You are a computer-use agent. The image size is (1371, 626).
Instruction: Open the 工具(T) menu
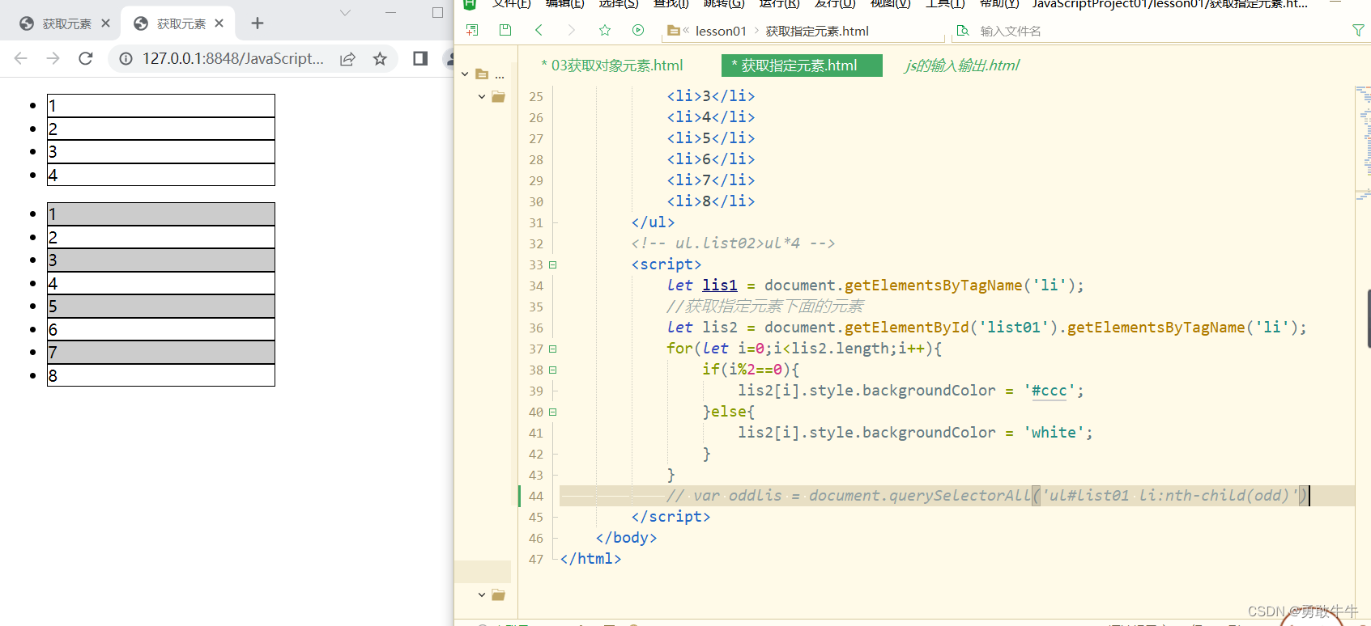click(x=945, y=4)
